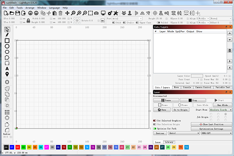Open the File menu
The width and height of the screenshot is (234, 156).
5,8
